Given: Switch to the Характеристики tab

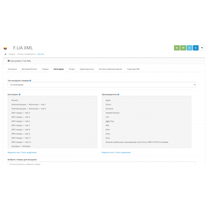Looking at the screenshot, I should (x=87, y=69).
